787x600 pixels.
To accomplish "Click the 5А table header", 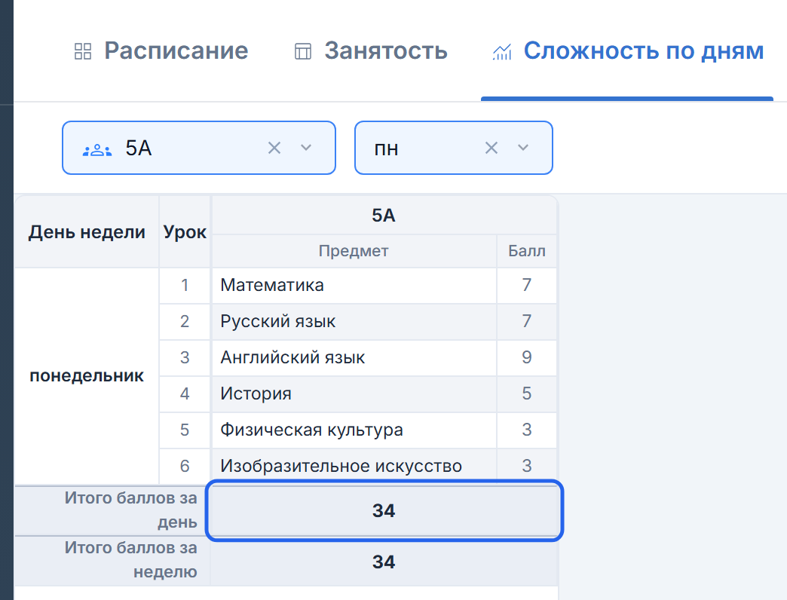I will 384,216.
